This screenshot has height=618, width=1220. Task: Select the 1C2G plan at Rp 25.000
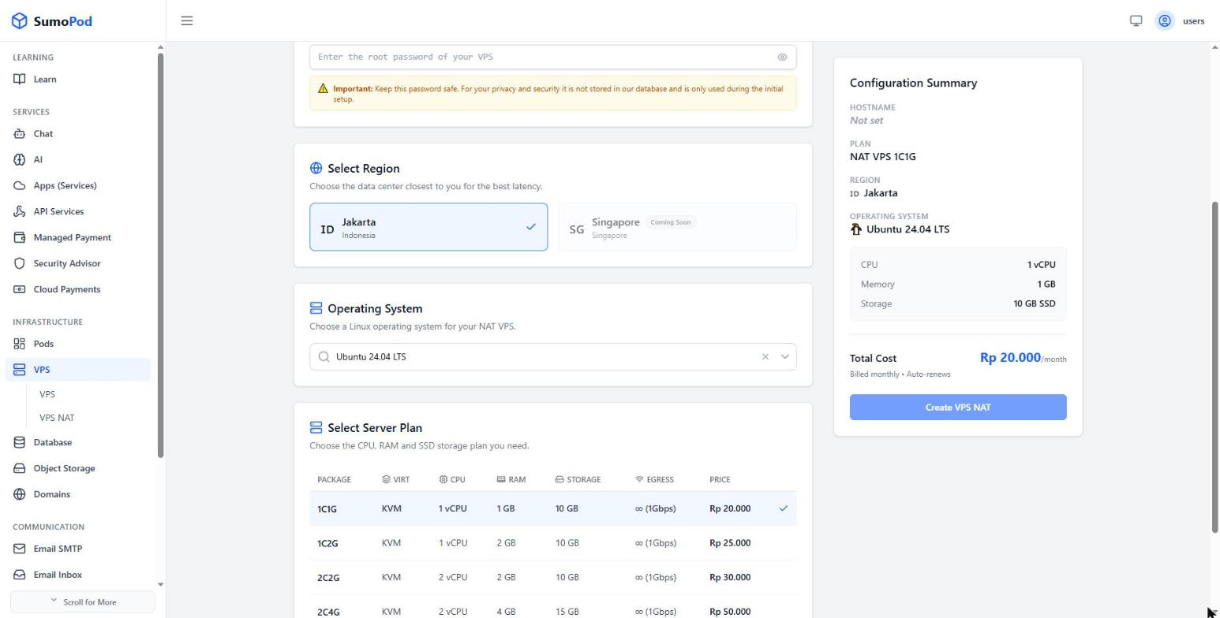click(x=552, y=543)
